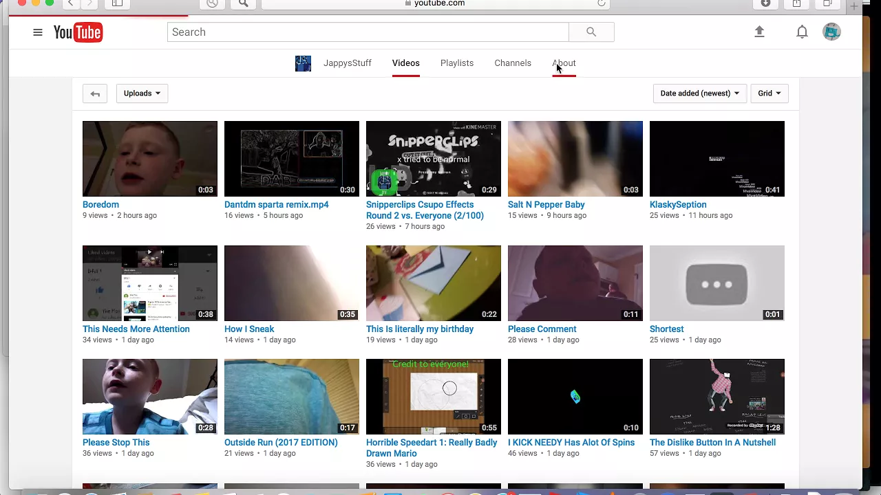The width and height of the screenshot is (881, 495).
Task: Open the Date added (newest) sort dropdown
Action: click(699, 93)
